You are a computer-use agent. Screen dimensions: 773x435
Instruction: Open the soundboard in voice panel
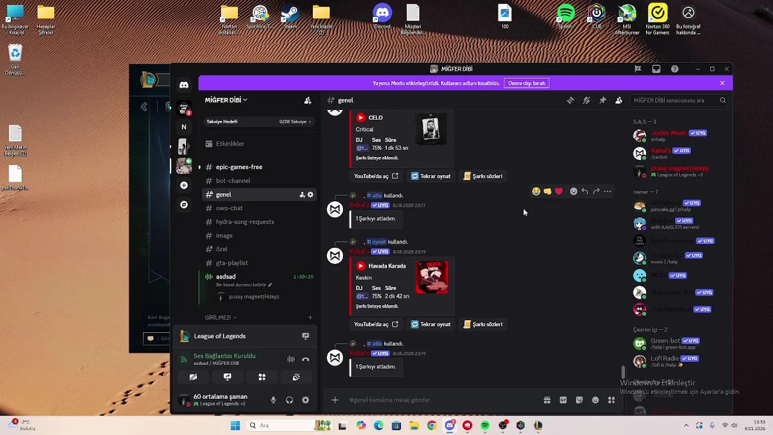(x=297, y=377)
